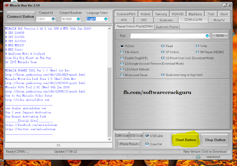The image size is (237, 166).
Task: Open the Port dropdown list
Action: coord(207,36)
